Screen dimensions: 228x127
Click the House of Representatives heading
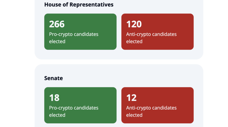point(79,5)
